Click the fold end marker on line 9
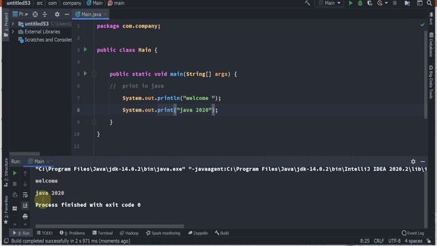Image resolution: width=437 pixels, height=246 pixels. pyautogui.click(x=94, y=122)
